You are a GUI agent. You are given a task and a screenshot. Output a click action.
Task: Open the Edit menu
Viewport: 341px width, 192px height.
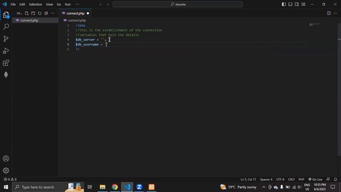(22, 4)
